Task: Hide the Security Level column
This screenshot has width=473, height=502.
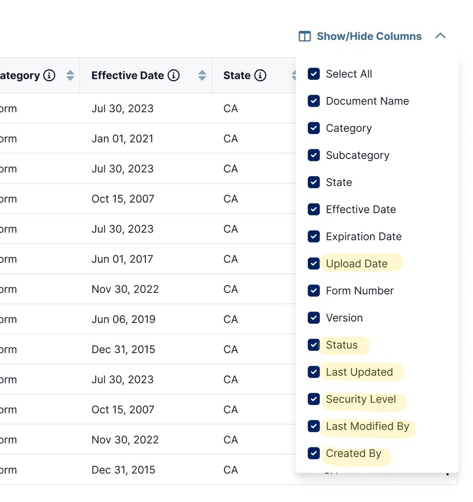Action: coord(313,400)
